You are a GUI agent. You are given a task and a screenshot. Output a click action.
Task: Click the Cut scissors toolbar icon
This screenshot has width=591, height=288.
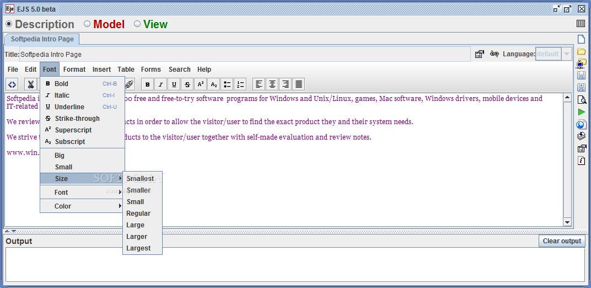[x=31, y=84]
